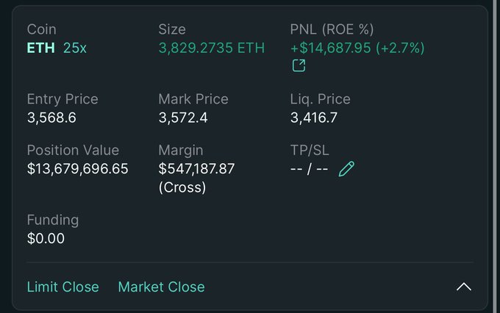
Task: Click the 3,416.7 liquidation price value
Action: tap(315, 118)
